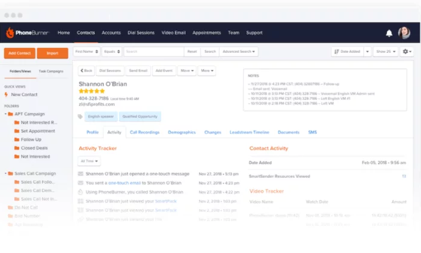Open the First Name field dropdown
The height and width of the screenshot is (253, 421).
pyautogui.click(x=87, y=52)
